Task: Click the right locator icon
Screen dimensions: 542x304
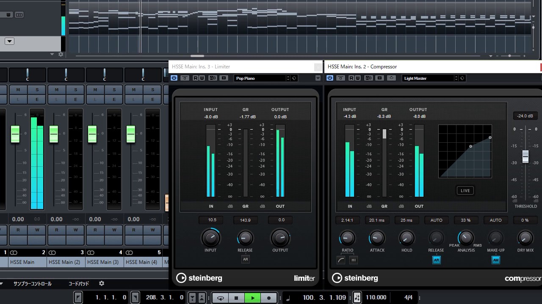Action: pos(135,297)
